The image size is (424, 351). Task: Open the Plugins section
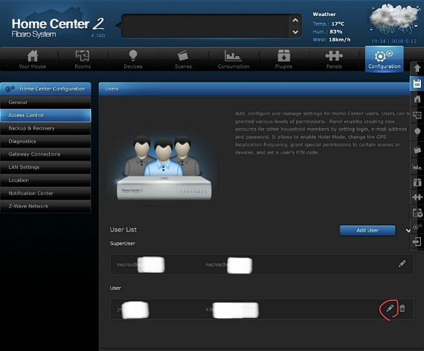[x=284, y=60]
